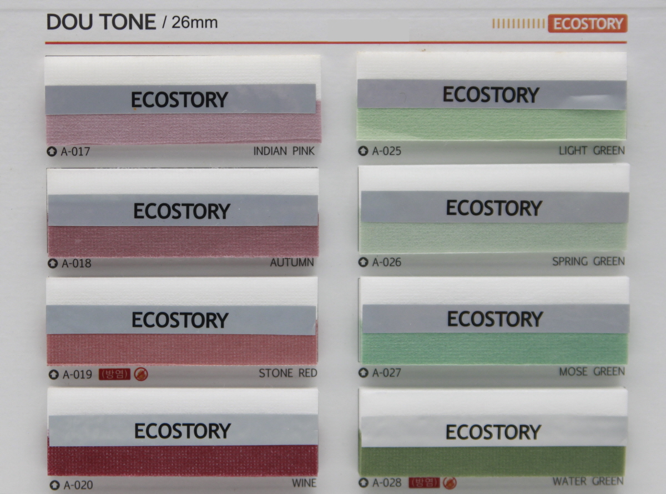
Task: Select the Water Green fabric swatch
Action: point(492,460)
